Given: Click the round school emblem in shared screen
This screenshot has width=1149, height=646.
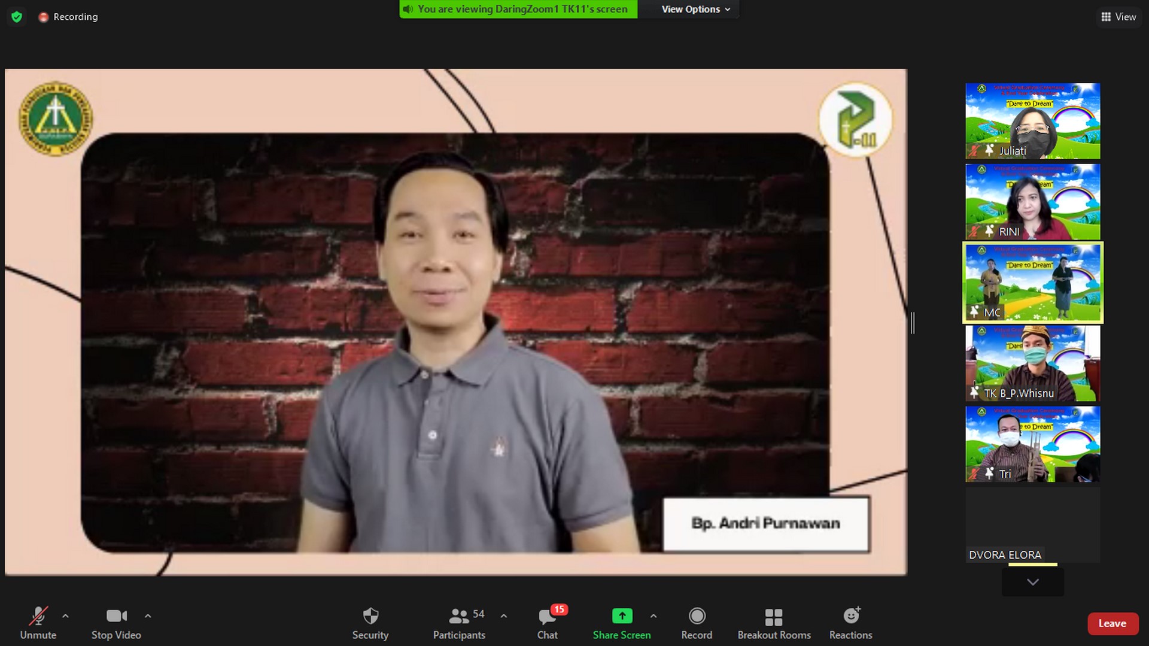Looking at the screenshot, I should [x=56, y=119].
